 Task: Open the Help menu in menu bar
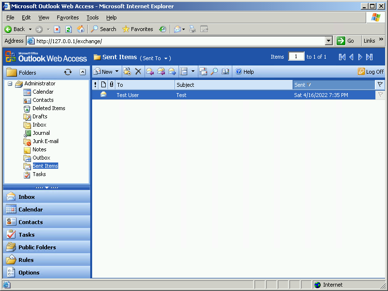(x=112, y=17)
